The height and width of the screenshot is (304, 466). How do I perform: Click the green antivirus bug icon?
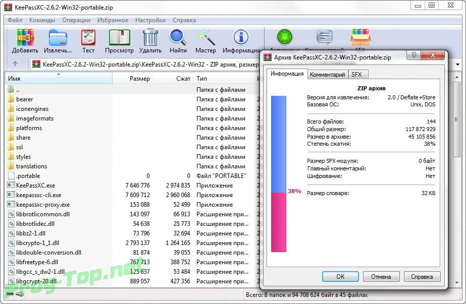coord(285,37)
